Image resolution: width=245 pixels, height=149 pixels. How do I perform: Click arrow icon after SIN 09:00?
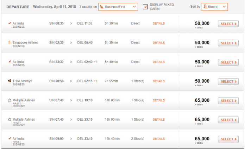pyautogui.click(x=71, y=139)
